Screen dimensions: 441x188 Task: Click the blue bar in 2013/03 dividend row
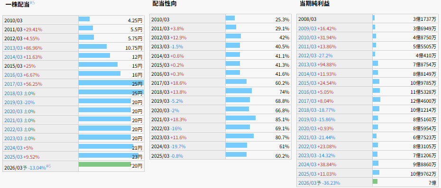(x=92, y=46)
